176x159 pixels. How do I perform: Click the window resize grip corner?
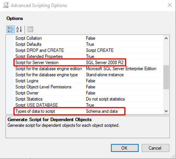click(173, 156)
